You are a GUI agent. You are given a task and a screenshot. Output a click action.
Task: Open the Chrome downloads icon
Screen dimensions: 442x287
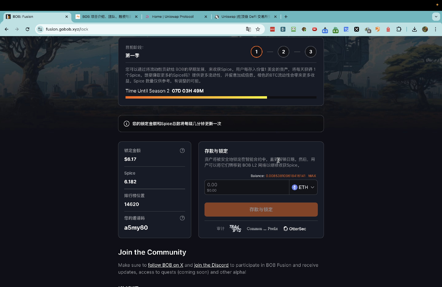[414, 29]
